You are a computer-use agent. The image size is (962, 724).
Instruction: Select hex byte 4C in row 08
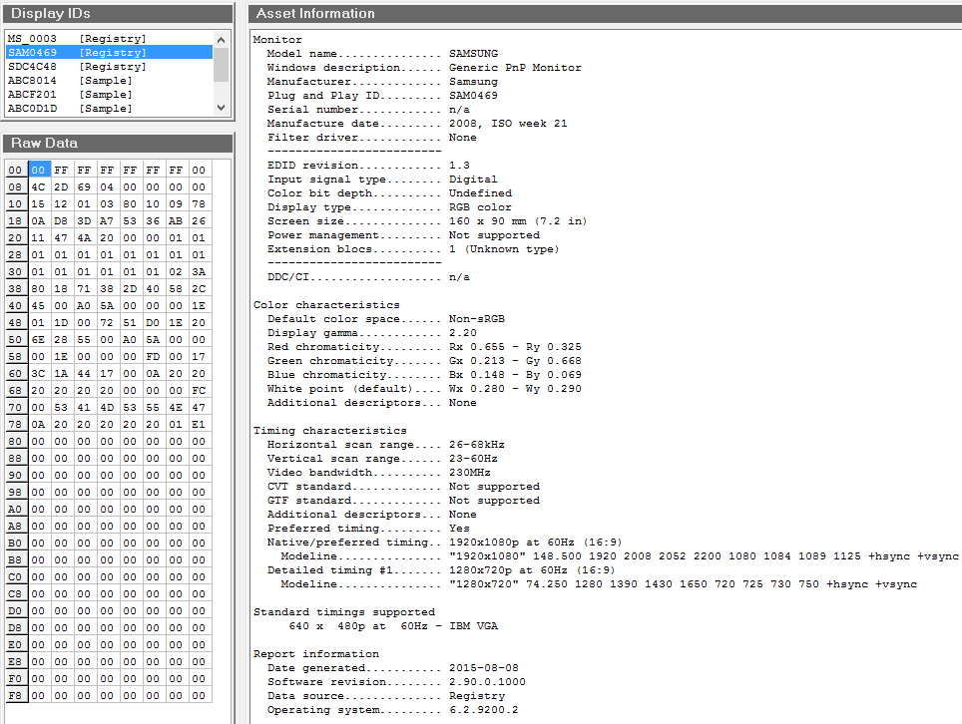pyautogui.click(x=38, y=186)
